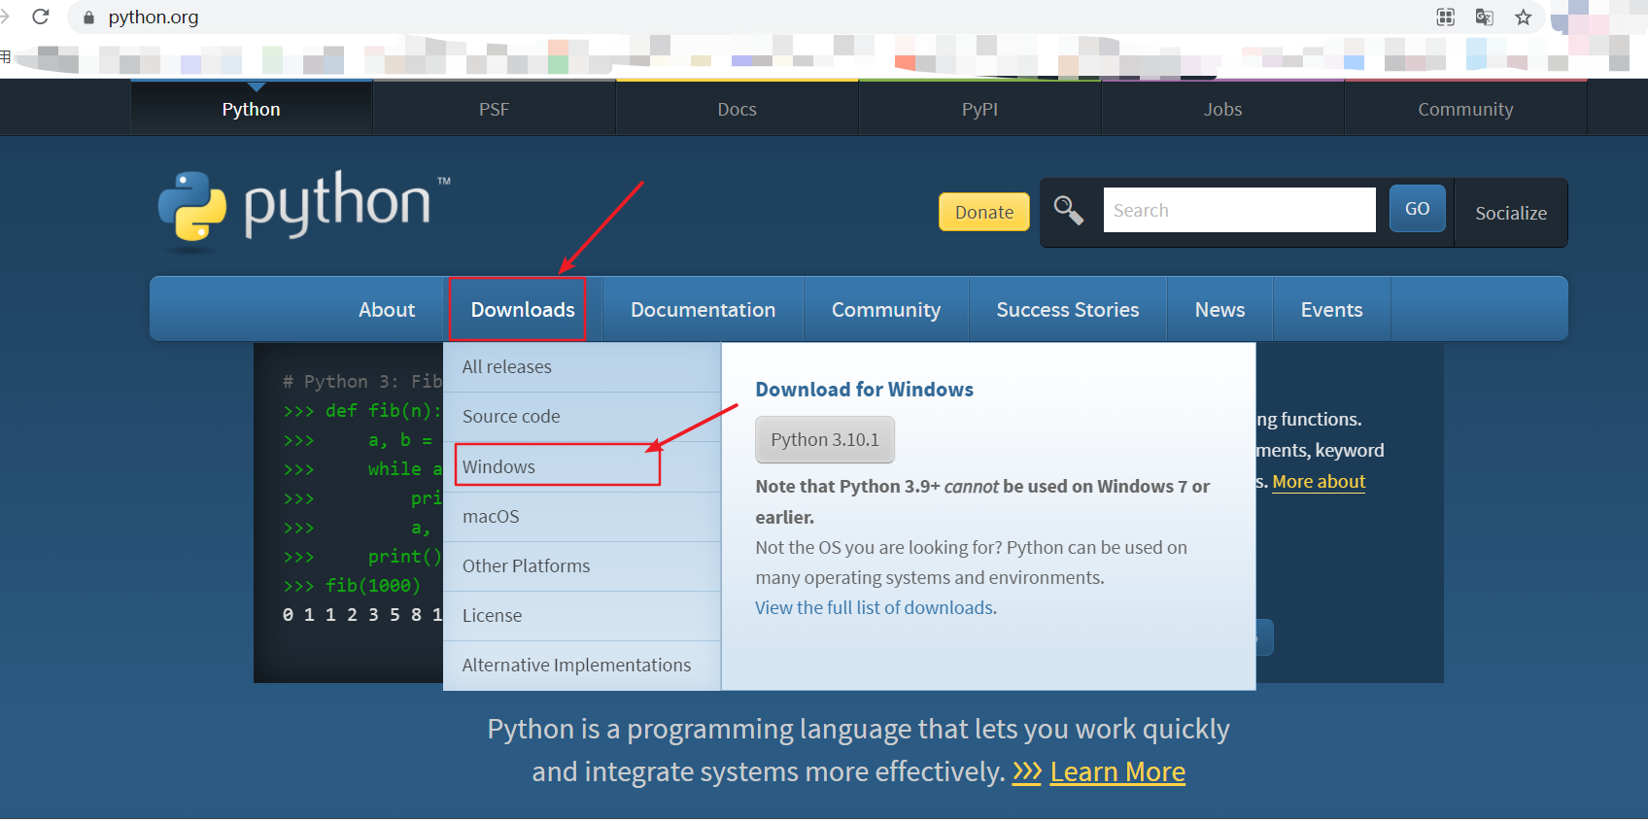The width and height of the screenshot is (1648, 821).
Task: Select All releases in Downloads menu
Action: 581,367
